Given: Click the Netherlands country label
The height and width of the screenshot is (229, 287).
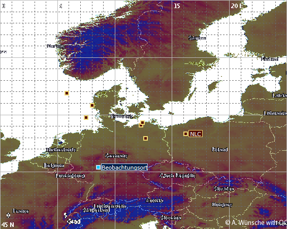Looking at the screenshot, I should click(x=61, y=150).
